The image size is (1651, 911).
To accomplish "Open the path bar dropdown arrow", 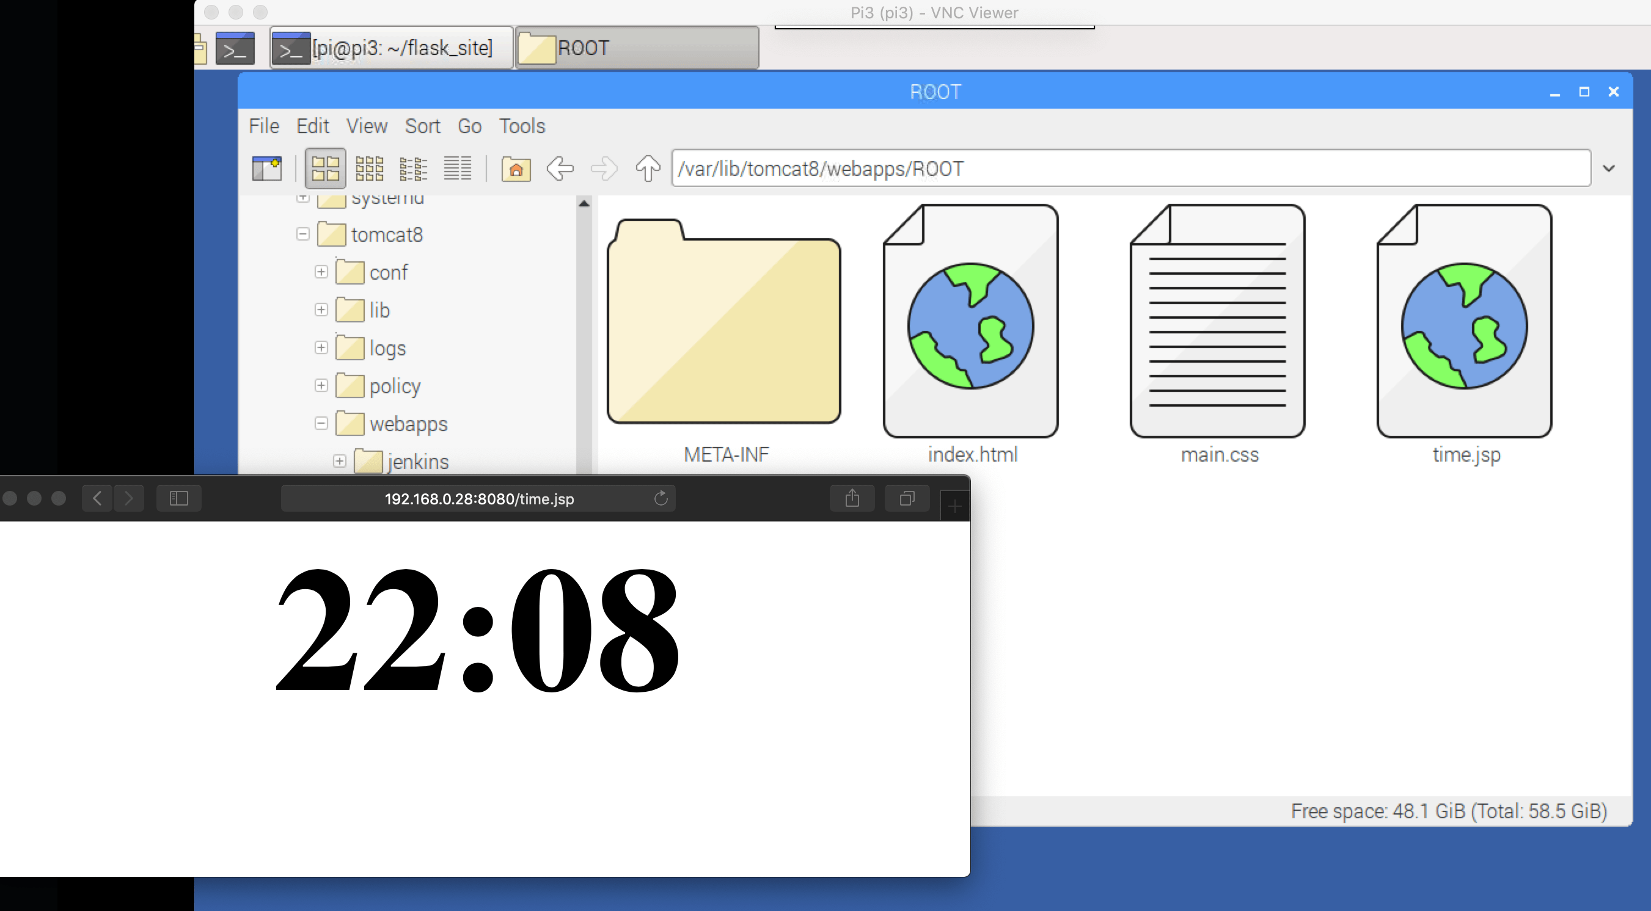I will (x=1609, y=169).
